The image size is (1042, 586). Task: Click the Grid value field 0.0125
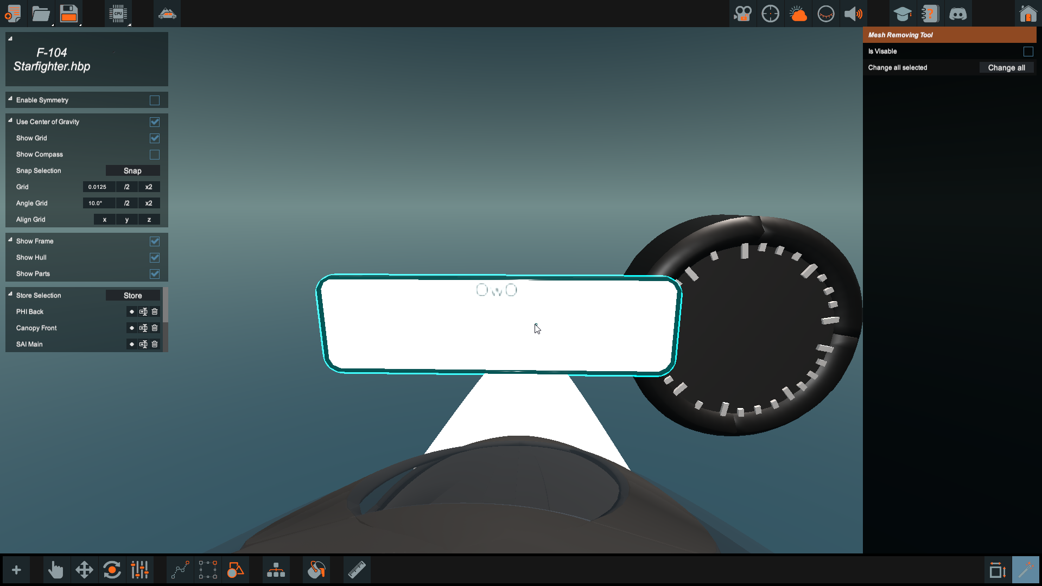pyautogui.click(x=98, y=187)
